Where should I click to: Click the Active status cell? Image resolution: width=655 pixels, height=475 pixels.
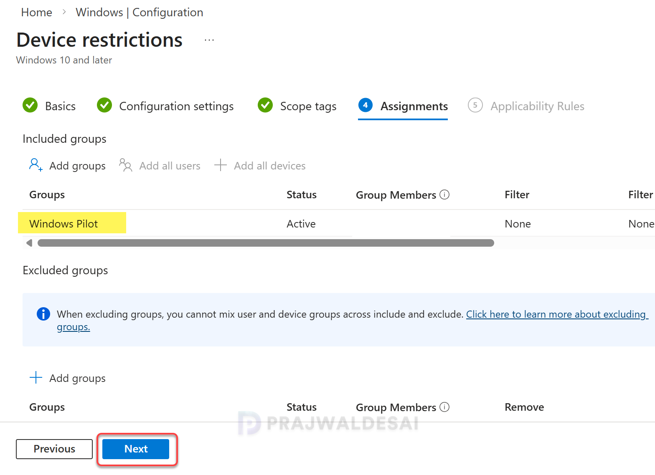tap(301, 224)
